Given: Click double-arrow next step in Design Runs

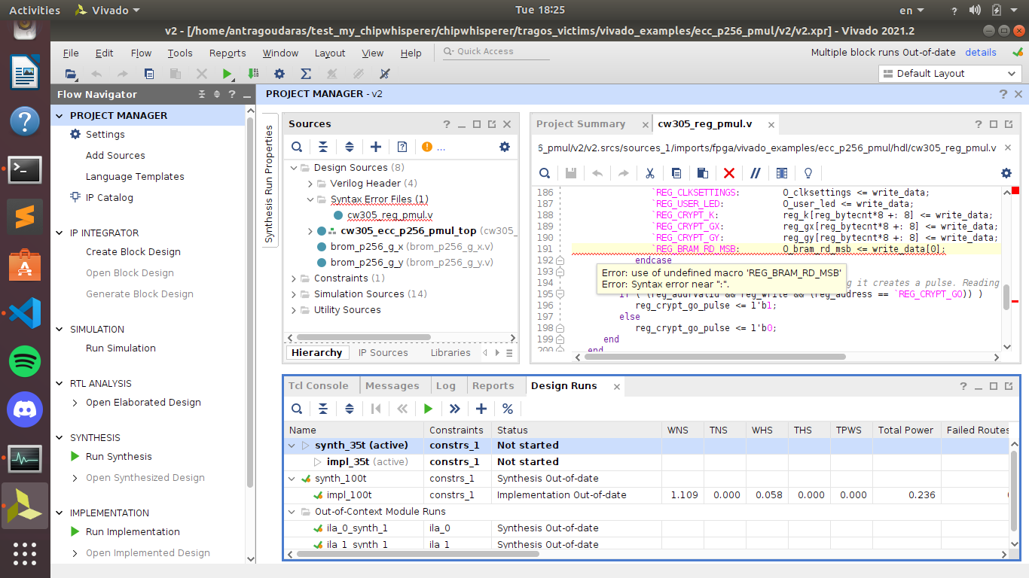Looking at the screenshot, I should pyautogui.click(x=455, y=409).
